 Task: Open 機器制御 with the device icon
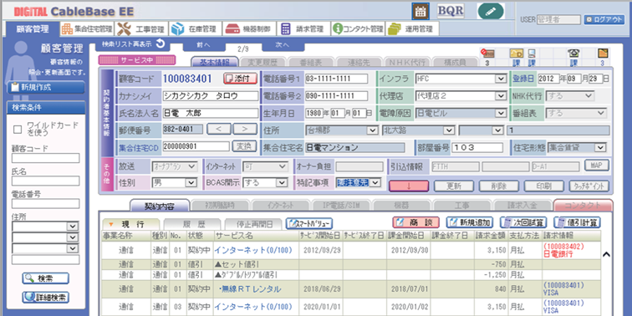pos(249,29)
